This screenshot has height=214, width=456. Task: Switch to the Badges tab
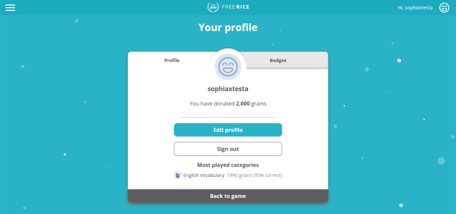pyautogui.click(x=278, y=61)
